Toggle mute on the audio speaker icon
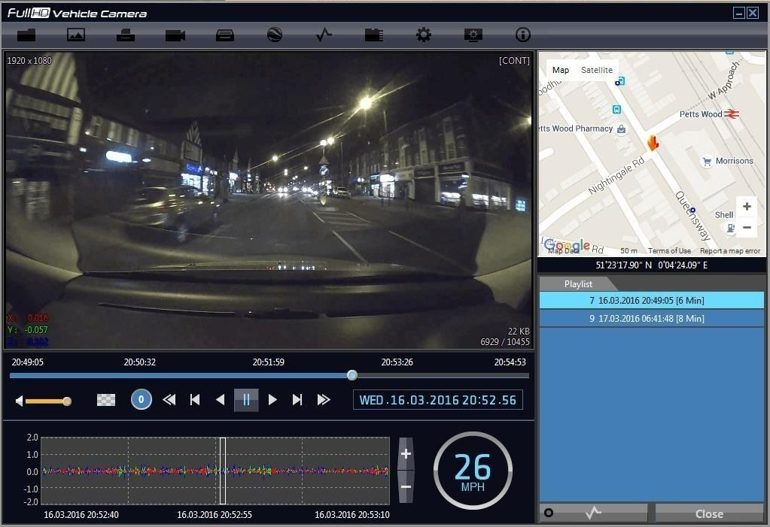The width and height of the screenshot is (770, 527). pos(18,400)
